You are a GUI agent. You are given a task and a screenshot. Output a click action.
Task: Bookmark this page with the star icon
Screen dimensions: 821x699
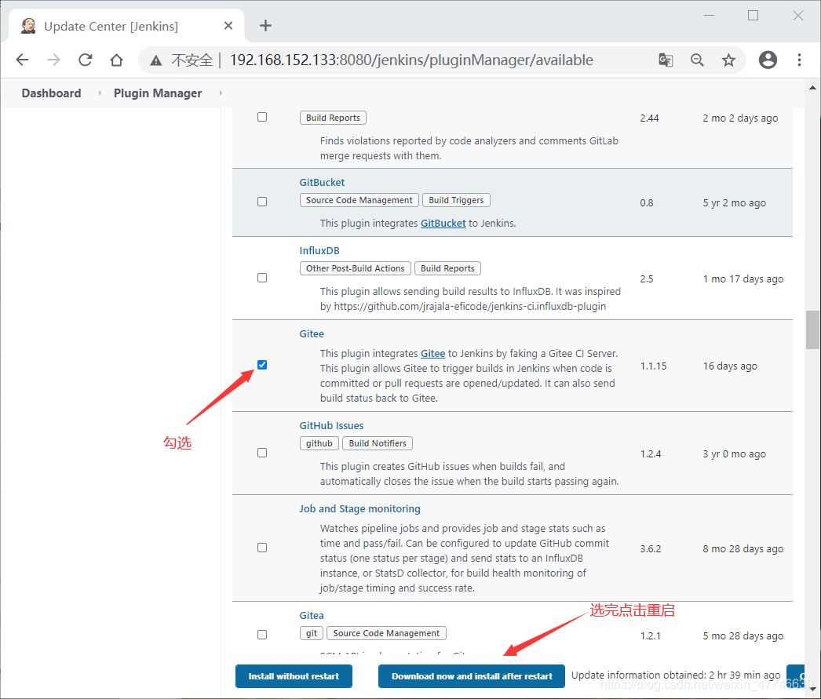click(x=728, y=60)
